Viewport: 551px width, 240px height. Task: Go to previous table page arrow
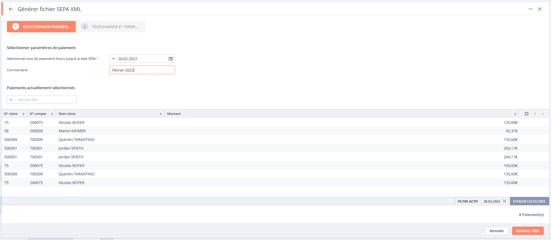click(x=535, y=114)
